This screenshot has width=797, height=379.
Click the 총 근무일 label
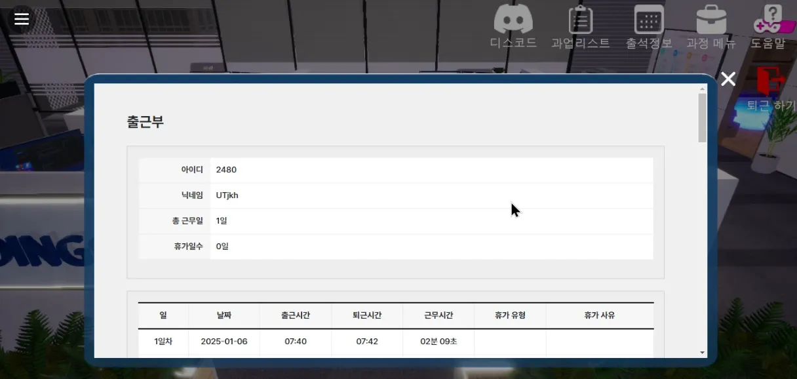(x=187, y=221)
